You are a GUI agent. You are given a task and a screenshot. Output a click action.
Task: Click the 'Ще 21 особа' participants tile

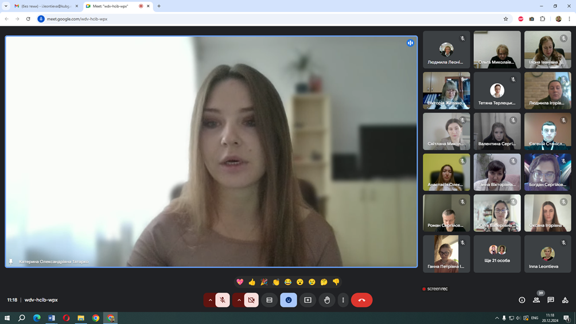(x=497, y=253)
